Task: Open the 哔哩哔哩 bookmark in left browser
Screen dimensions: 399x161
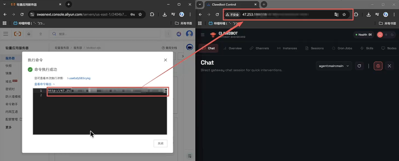Action: click(29, 23)
